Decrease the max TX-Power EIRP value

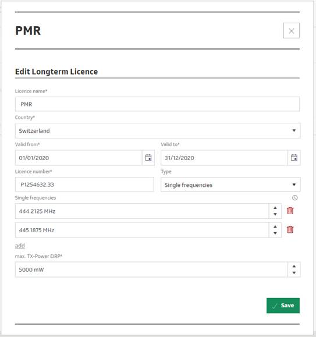click(x=294, y=273)
